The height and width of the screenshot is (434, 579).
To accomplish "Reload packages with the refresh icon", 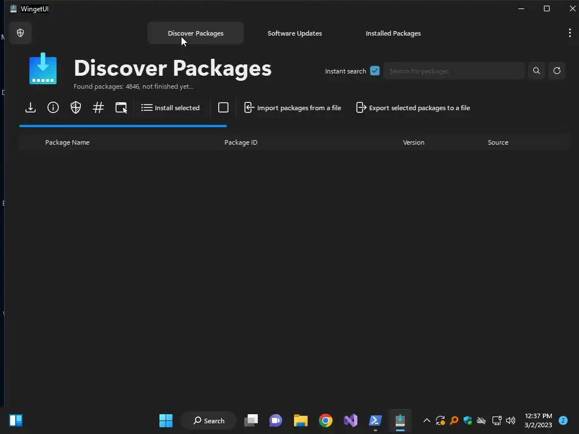I will pyautogui.click(x=556, y=71).
